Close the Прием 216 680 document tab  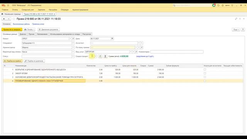(x=54, y=14)
